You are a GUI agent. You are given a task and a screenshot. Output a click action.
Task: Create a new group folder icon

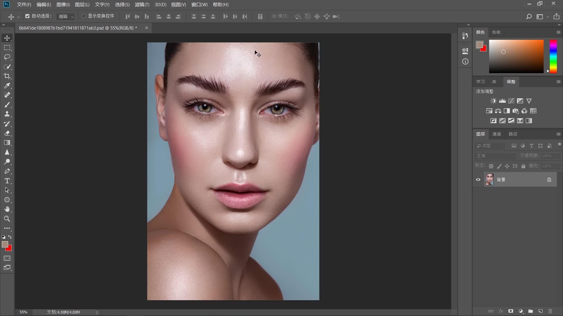click(530, 311)
